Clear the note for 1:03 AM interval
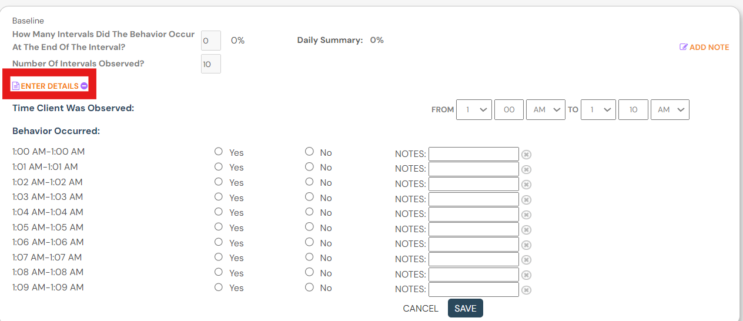743x321 pixels. click(x=527, y=200)
